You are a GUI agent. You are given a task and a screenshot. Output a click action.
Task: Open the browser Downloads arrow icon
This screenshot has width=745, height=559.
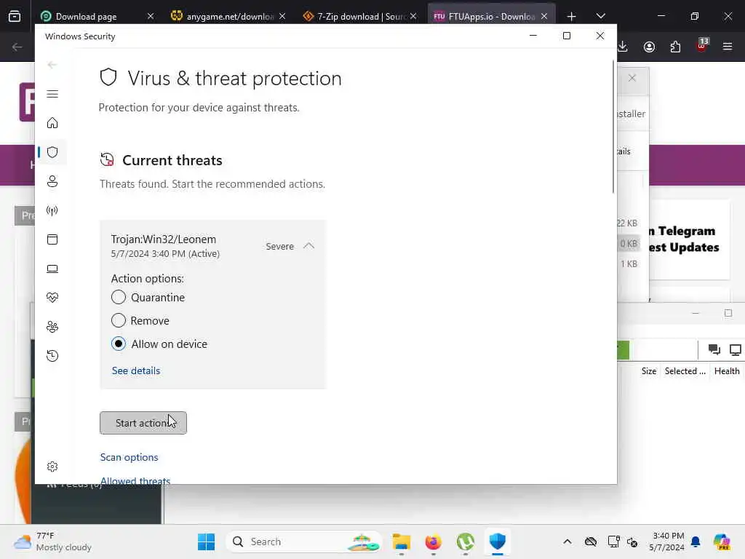click(623, 47)
